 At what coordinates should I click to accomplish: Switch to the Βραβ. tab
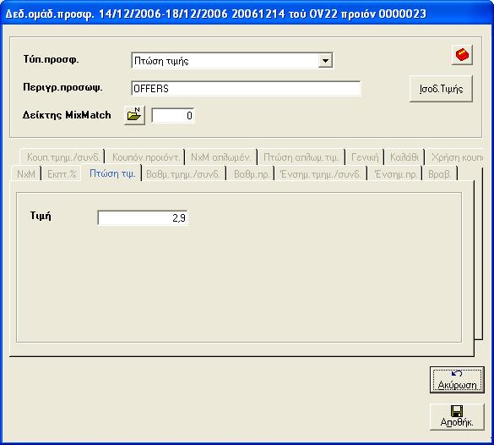click(x=439, y=174)
